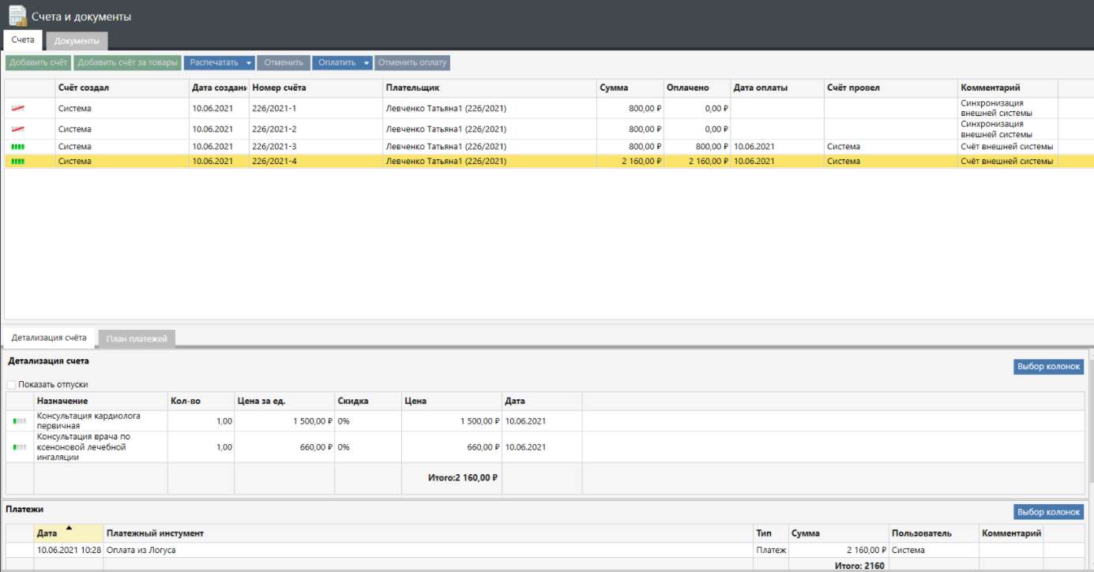Select the Детализация счёта tab
Image resolution: width=1094 pixels, height=572 pixels.
coord(49,338)
